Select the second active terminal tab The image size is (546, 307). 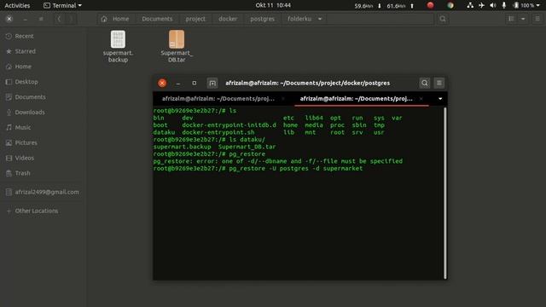[357, 99]
